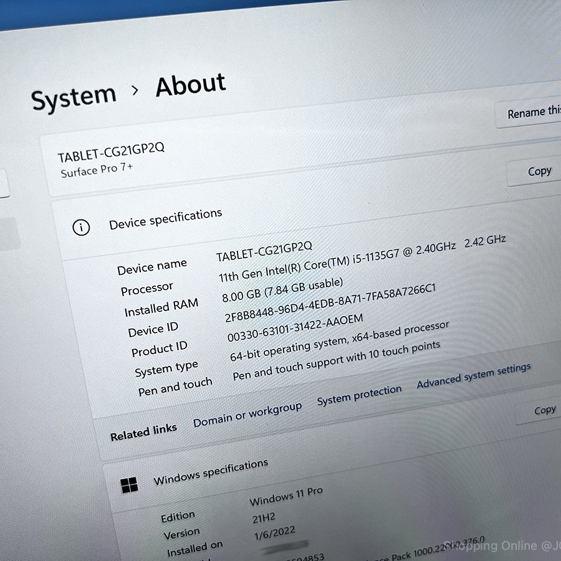
Task: Click the Device specifications info icon
Action: pyautogui.click(x=81, y=227)
